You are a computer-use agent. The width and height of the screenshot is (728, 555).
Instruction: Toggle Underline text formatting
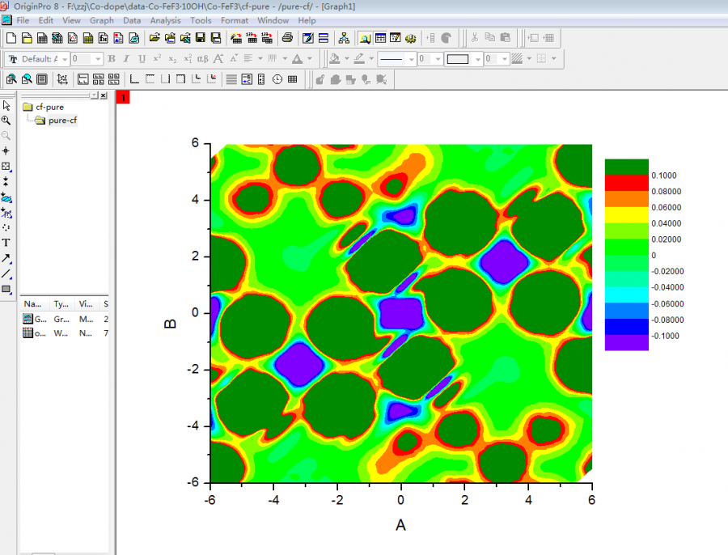pyautogui.click(x=142, y=59)
